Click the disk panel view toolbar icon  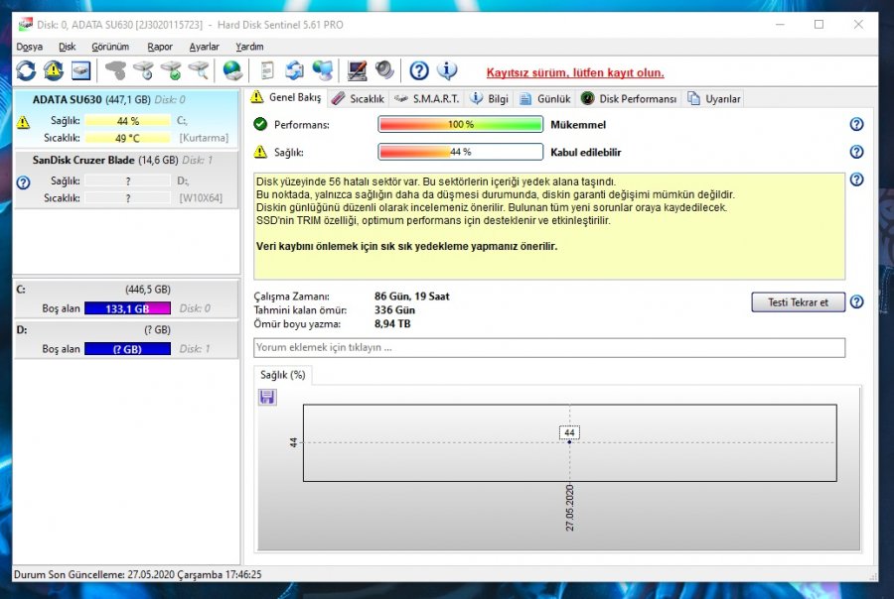81,70
